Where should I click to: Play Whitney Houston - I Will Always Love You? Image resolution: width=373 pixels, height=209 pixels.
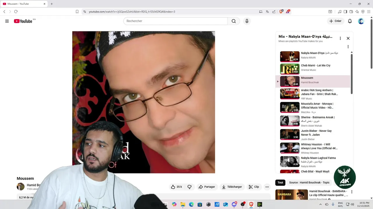[313, 148]
